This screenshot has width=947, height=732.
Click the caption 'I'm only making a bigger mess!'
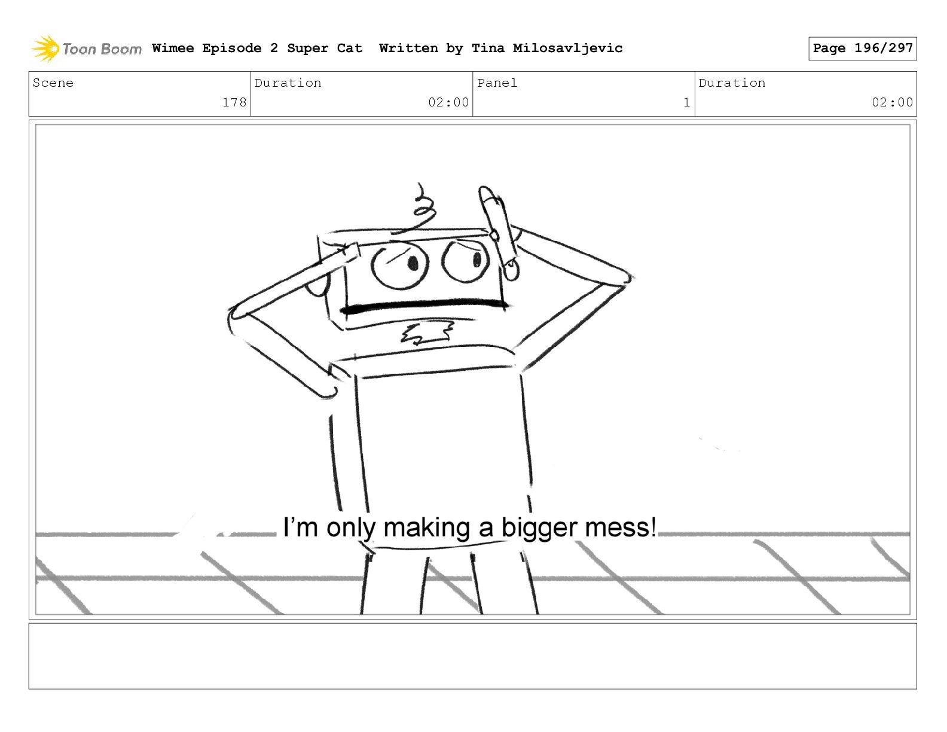click(x=470, y=527)
